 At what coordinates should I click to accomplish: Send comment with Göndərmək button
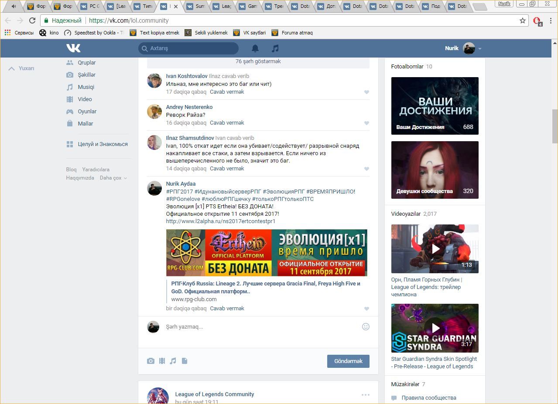click(x=348, y=361)
